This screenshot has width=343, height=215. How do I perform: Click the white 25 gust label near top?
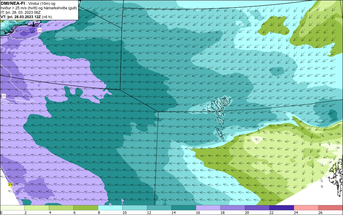tap(39, 30)
